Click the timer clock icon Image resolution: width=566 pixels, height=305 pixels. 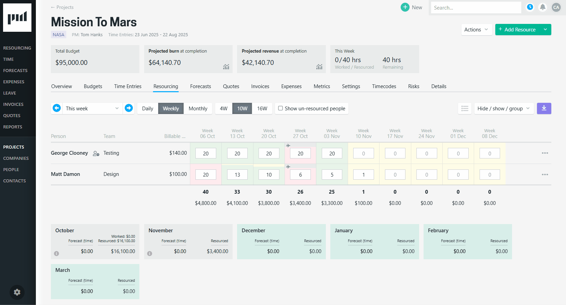click(530, 7)
